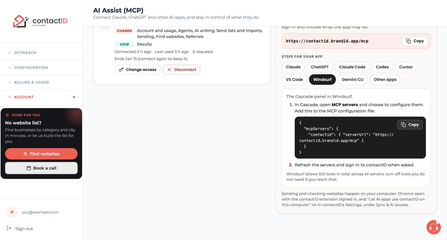
Task: Click the Book a call button
Action: 41,168
